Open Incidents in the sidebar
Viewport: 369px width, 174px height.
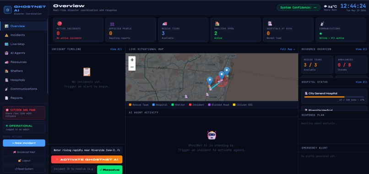coord(23,35)
